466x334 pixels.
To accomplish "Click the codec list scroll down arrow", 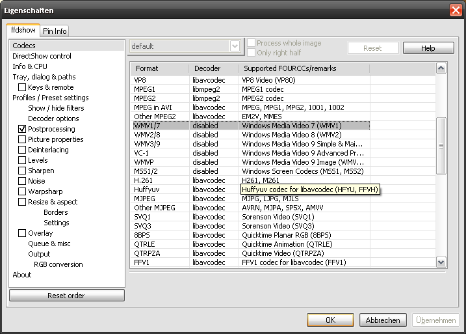I will (x=441, y=262).
